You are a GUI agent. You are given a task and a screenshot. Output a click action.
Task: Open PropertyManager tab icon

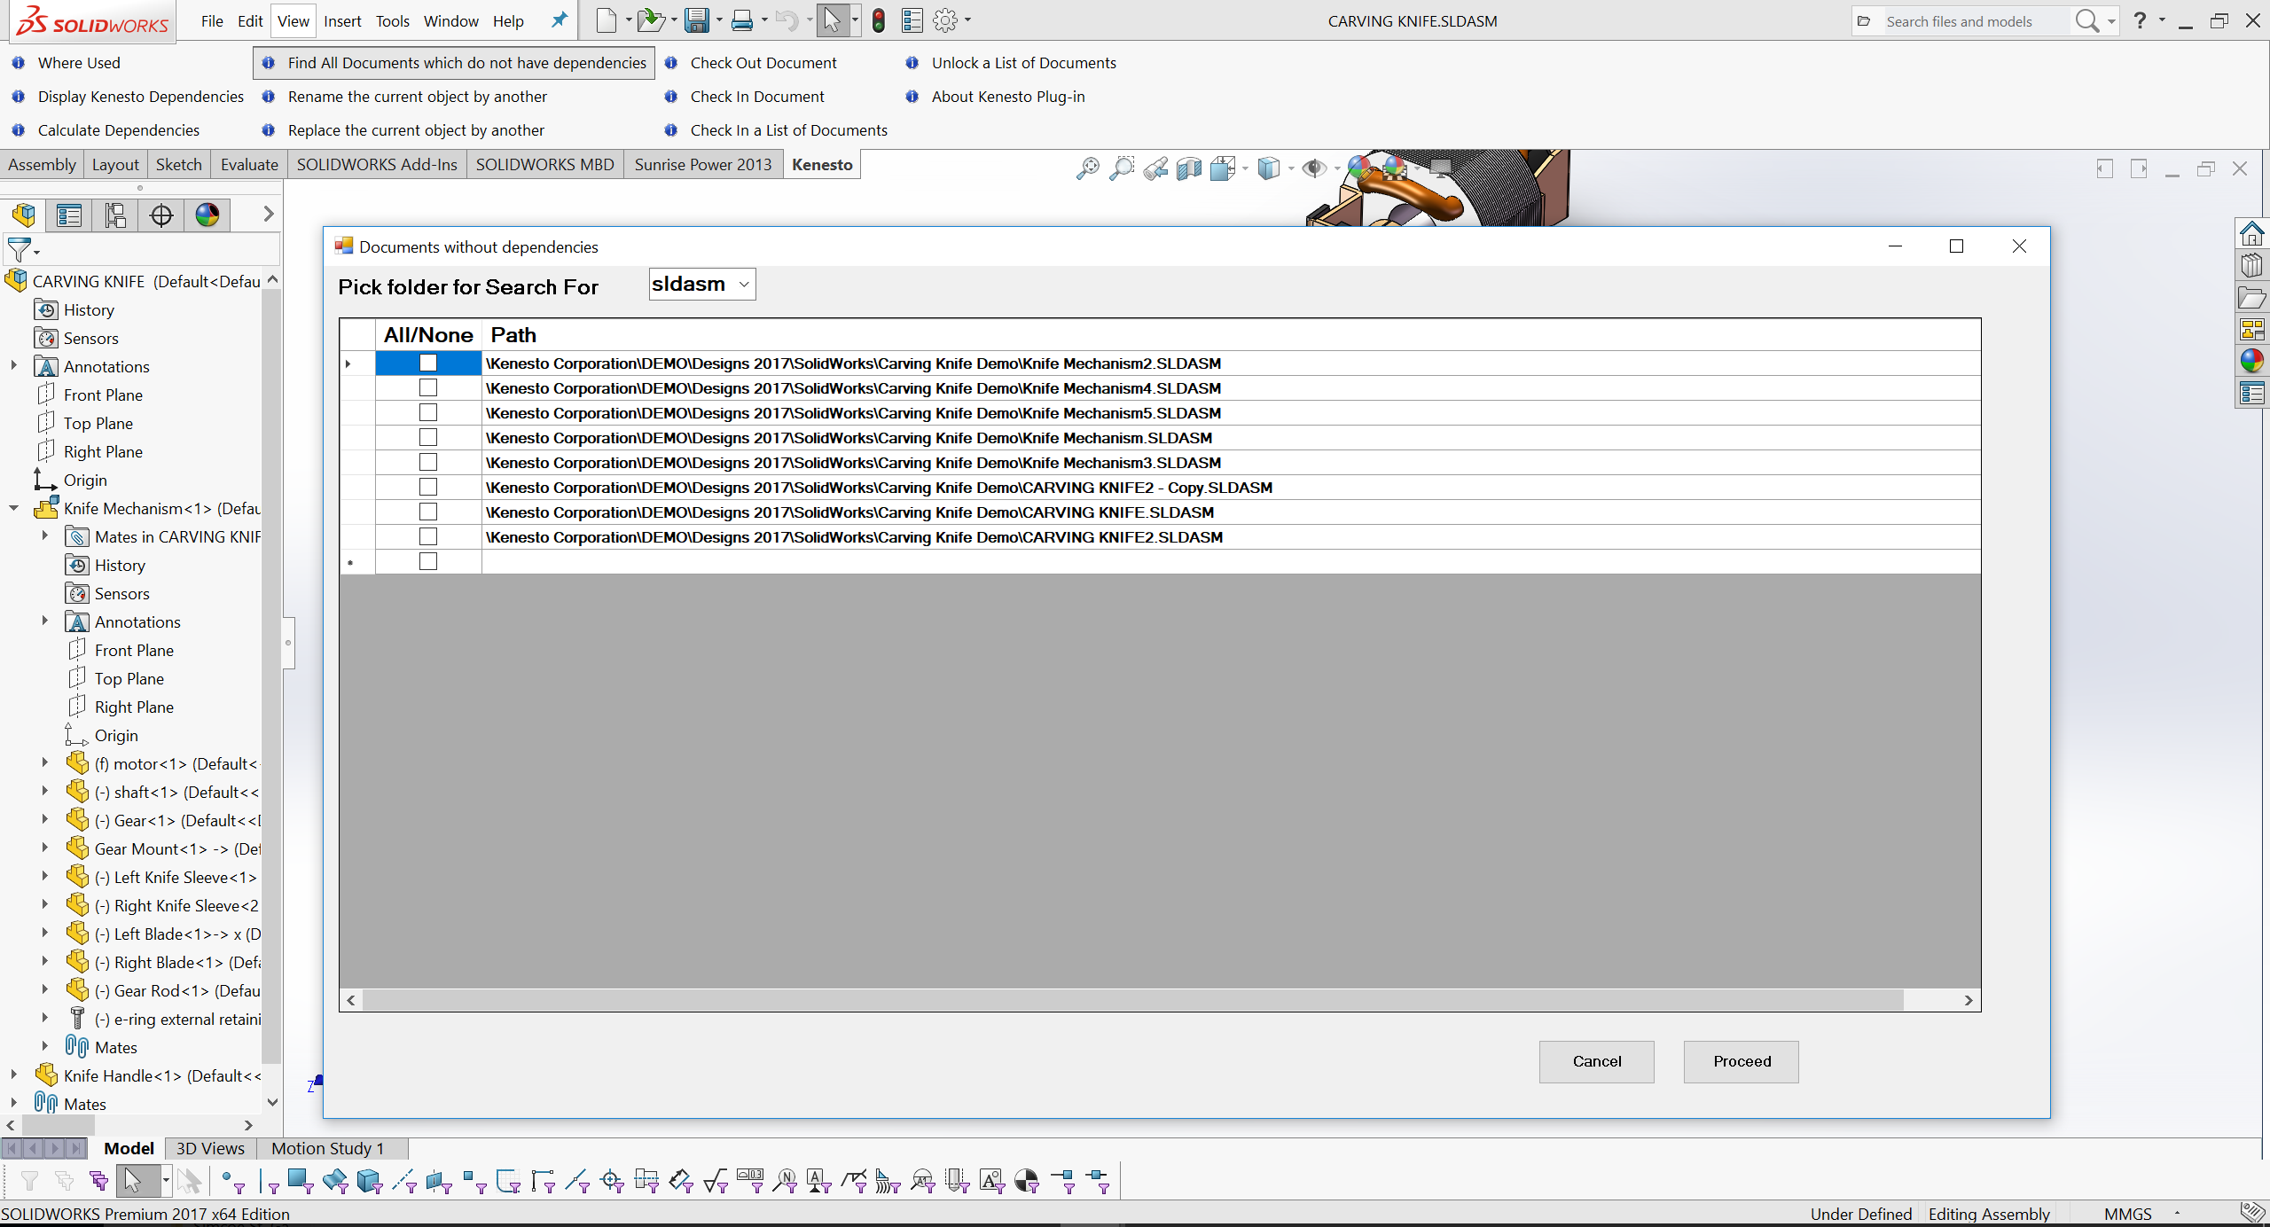point(69,215)
